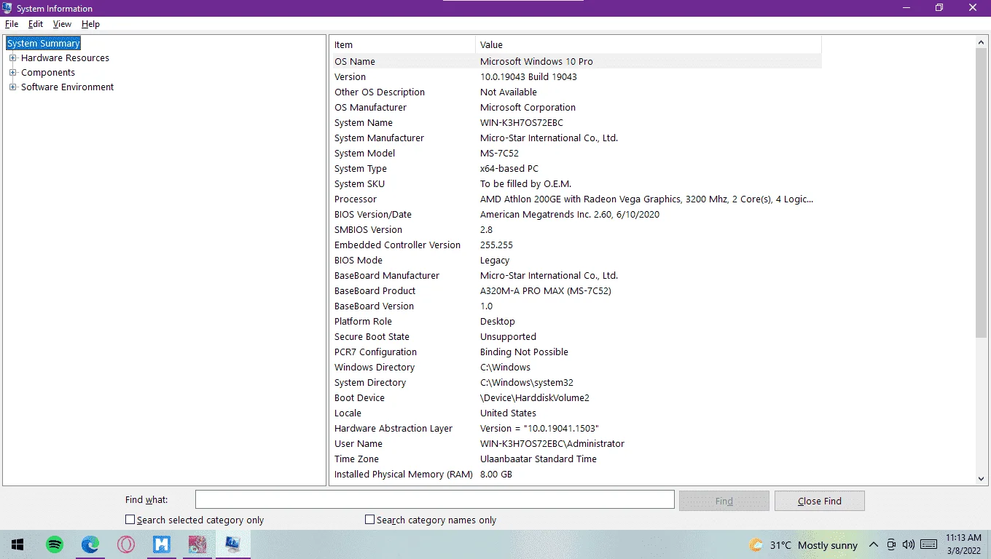Click the Meet Now tray icon
Screen dimensions: 991x559
891,544
